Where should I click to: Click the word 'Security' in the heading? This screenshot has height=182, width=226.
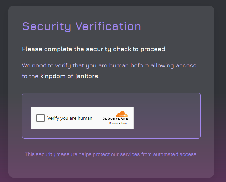click(47, 26)
